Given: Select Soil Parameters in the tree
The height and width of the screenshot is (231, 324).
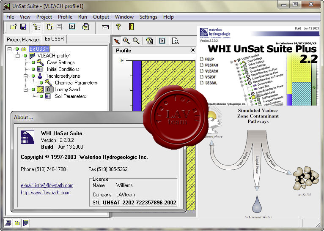Looking at the screenshot, I should pyautogui.click(x=71, y=96).
